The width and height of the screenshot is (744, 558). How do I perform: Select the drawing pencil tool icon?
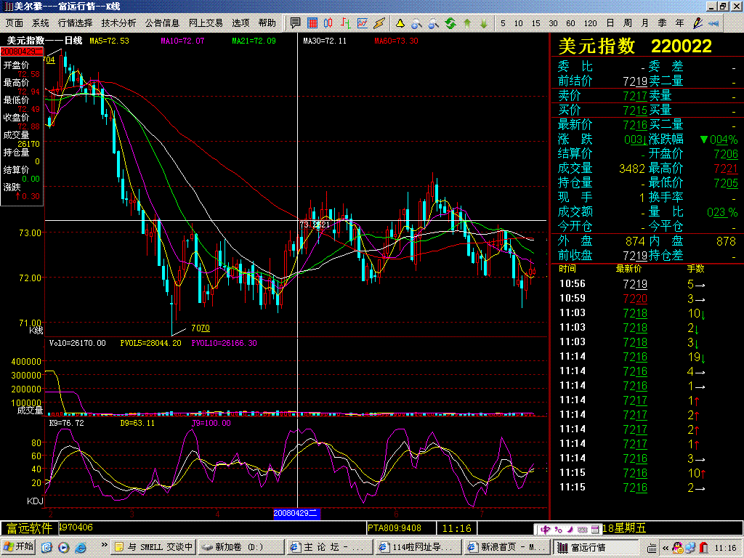[697, 23]
